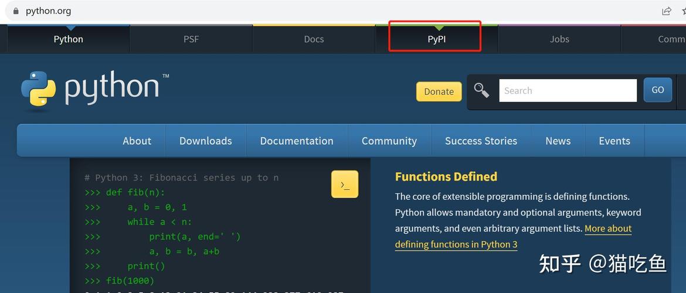This screenshot has height=293, width=686.
Task: Click the GO search button
Action: click(657, 90)
